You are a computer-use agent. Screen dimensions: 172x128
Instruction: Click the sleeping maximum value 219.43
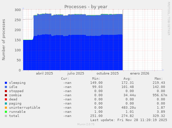(159, 83)
